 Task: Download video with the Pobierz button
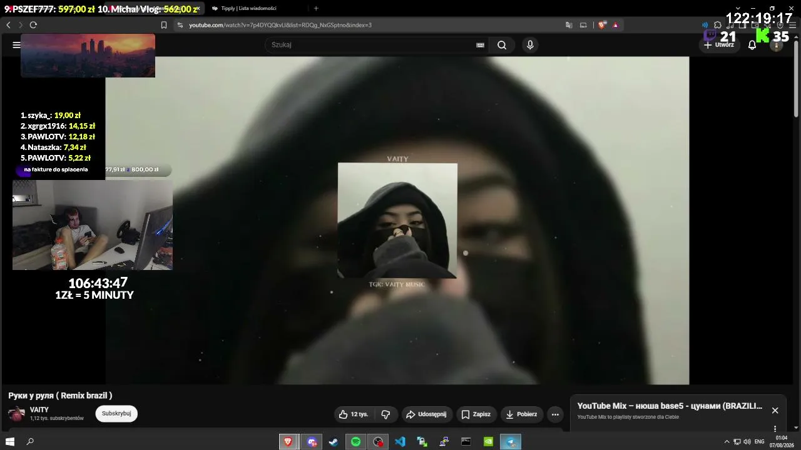click(521, 414)
